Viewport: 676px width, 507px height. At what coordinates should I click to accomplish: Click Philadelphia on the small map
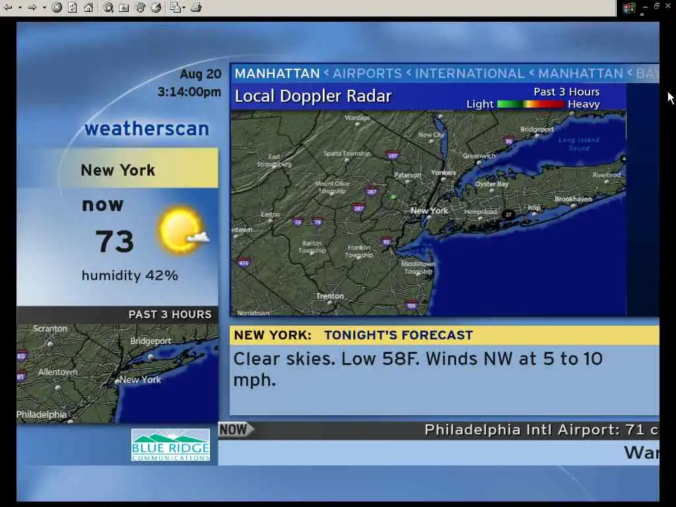[42, 415]
